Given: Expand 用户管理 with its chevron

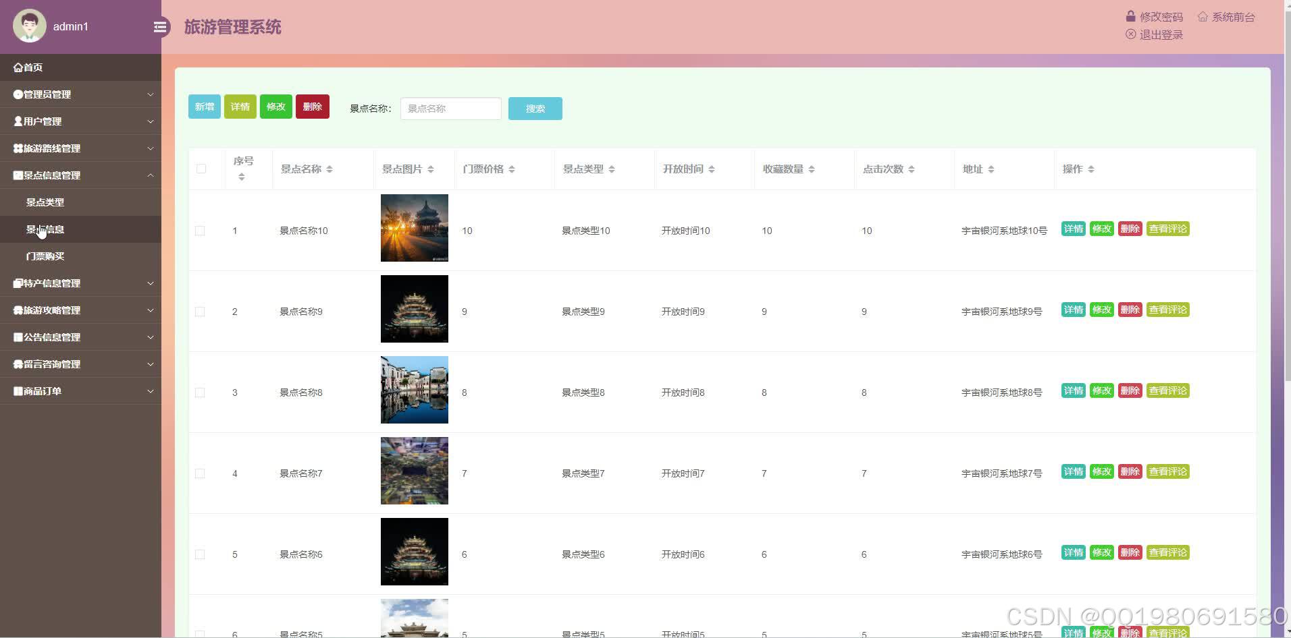Looking at the screenshot, I should (x=151, y=121).
